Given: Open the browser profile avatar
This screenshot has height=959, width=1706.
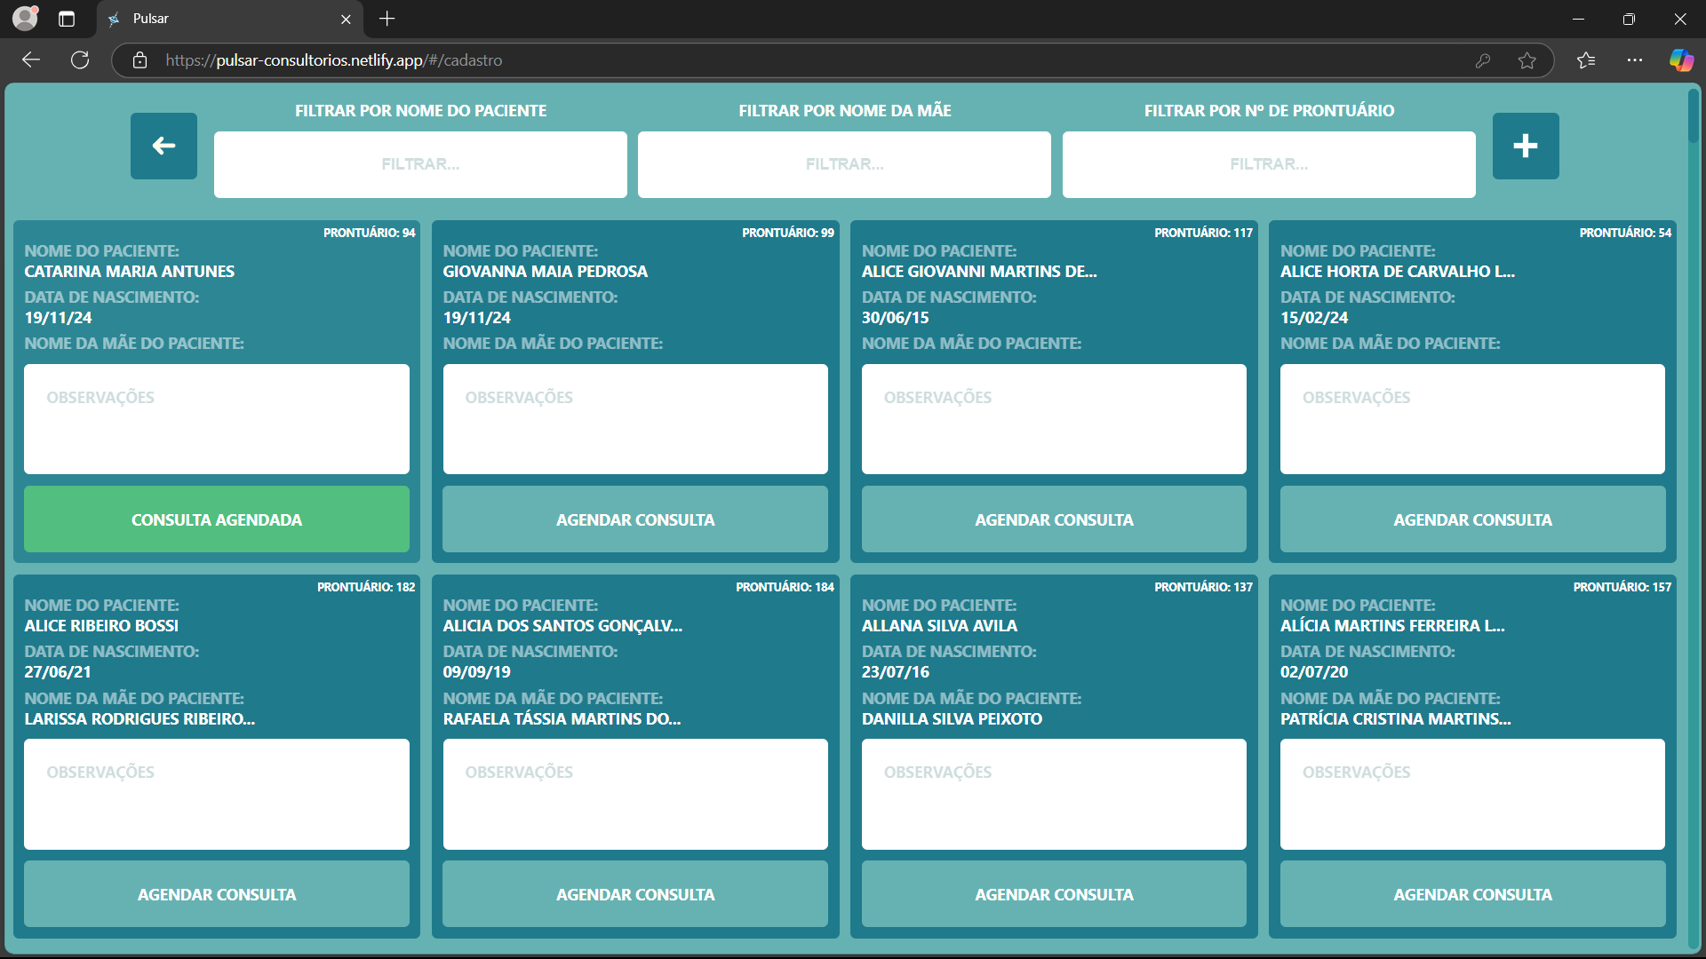Looking at the screenshot, I should [25, 18].
